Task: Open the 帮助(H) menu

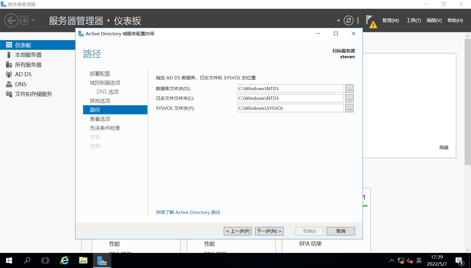Action: 455,21
